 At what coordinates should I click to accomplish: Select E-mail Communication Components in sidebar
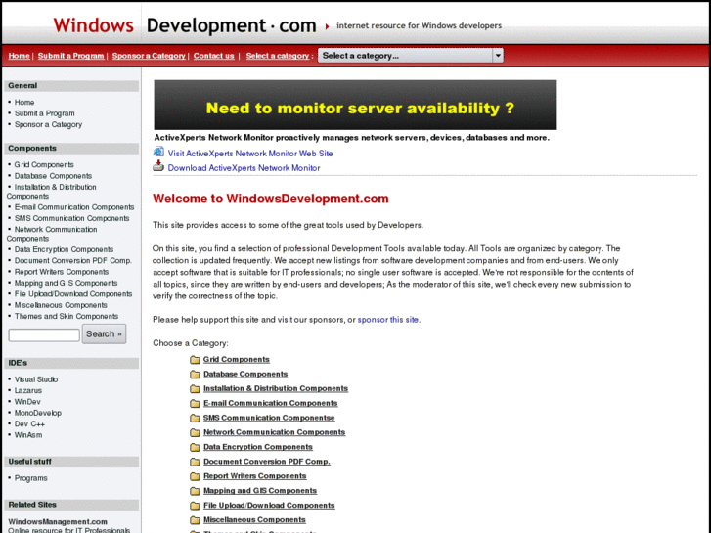[x=74, y=207]
